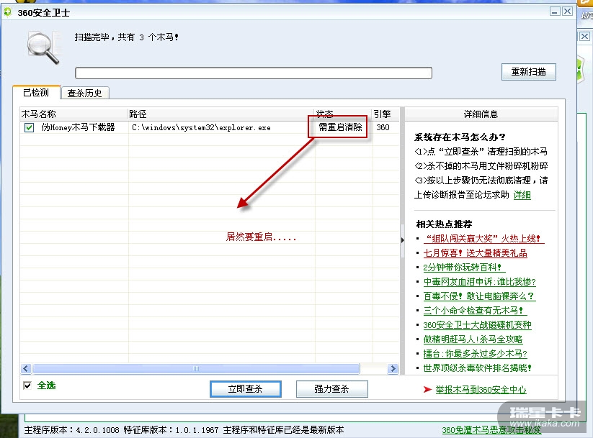593x438 pixels.
Task: Open 七月惊喜!送大量精美礼品 link
Action: [475, 253]
